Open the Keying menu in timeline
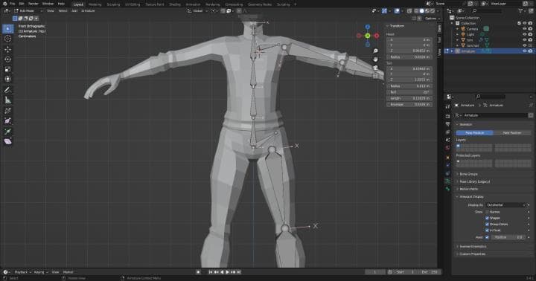The height and width of the screenshot is (281, 536). [x=40, y=272]
